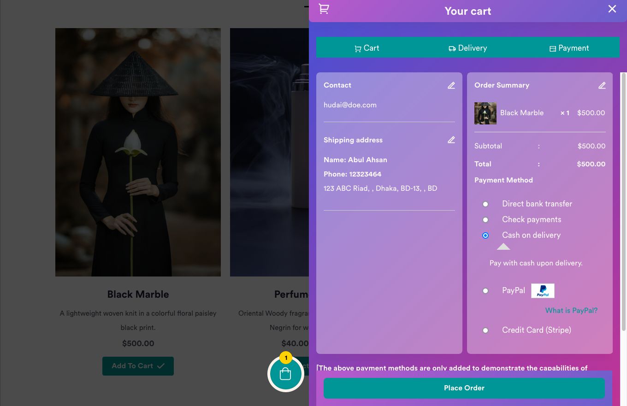Click the Black Marble product image
The height and width of the screenshot is (406, 627).
click(x=138, y=152)
